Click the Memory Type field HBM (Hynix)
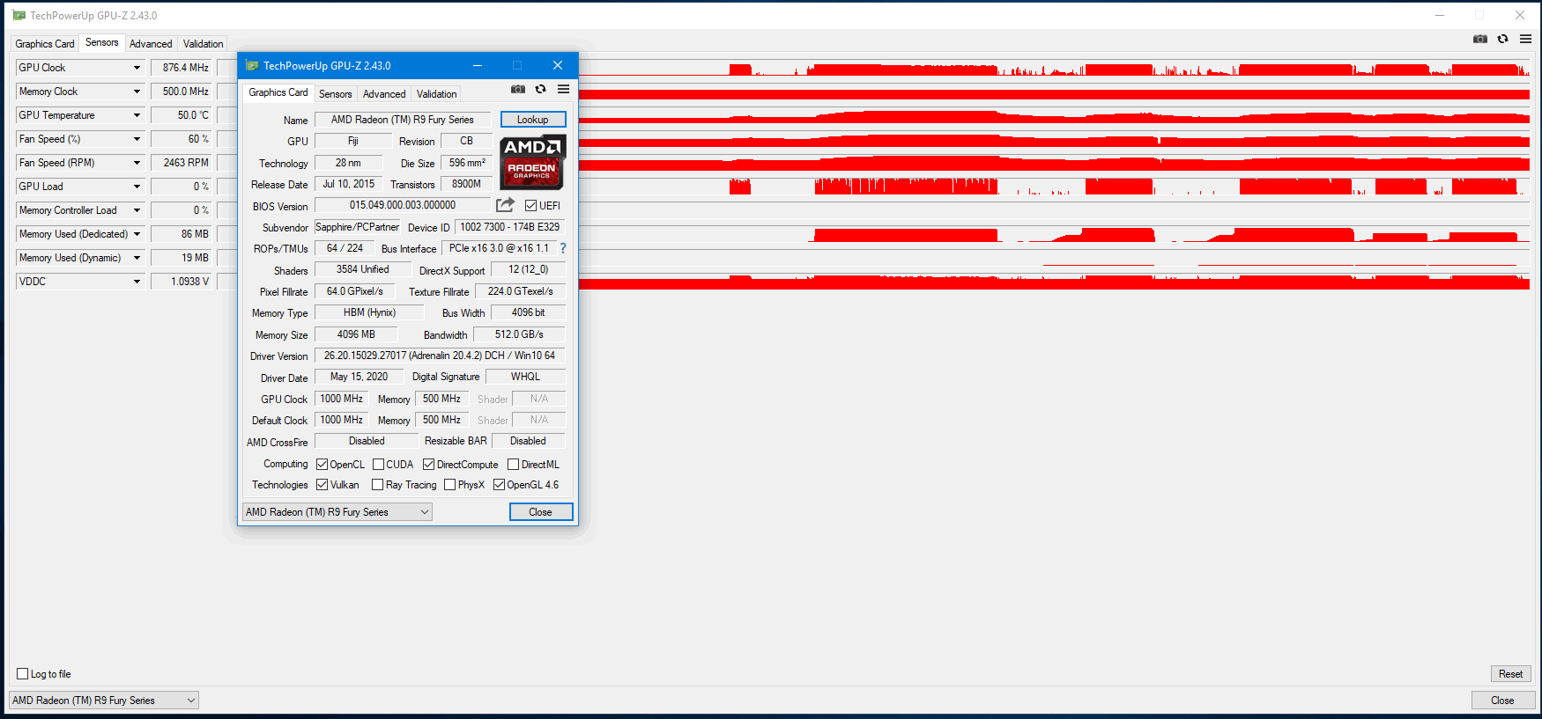This screenshot has height=719, width=1542. click(x=369, y=312)
